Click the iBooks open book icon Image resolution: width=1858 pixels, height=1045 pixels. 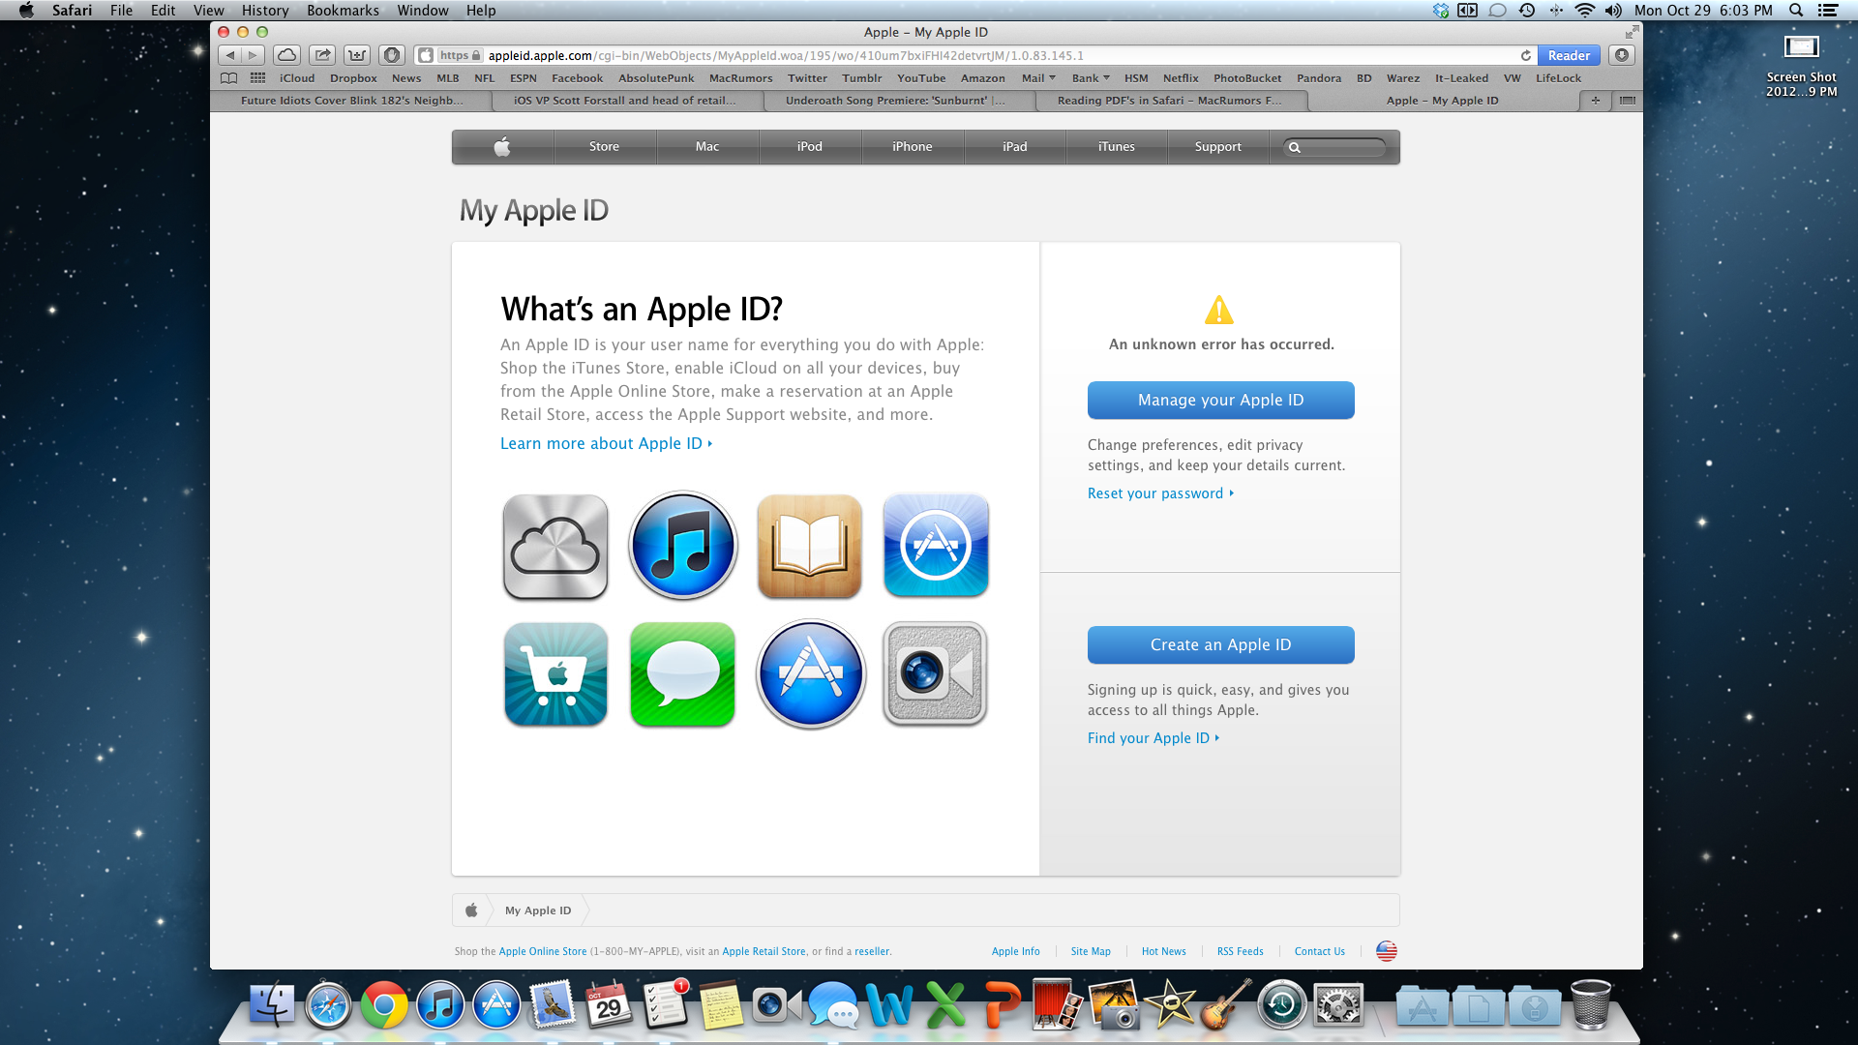pyautogui.click(x=810, y=547)
